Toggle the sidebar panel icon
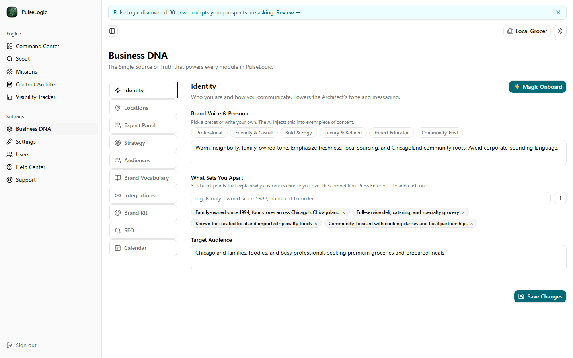The width and height of the screenshot is (573, 358). (112, 31)
